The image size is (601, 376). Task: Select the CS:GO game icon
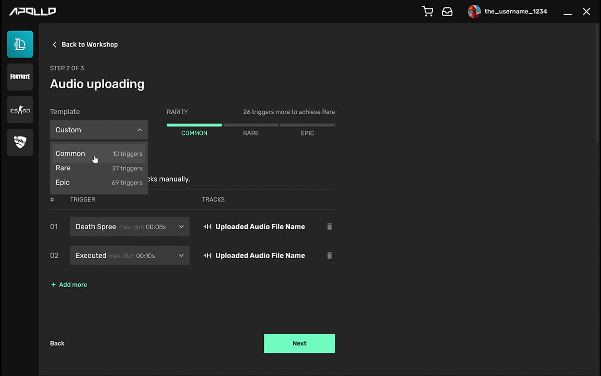[x=20, y=110]
